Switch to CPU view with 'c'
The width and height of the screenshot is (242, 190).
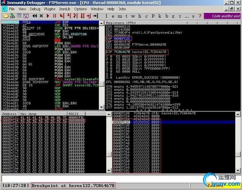coord(146,16)
